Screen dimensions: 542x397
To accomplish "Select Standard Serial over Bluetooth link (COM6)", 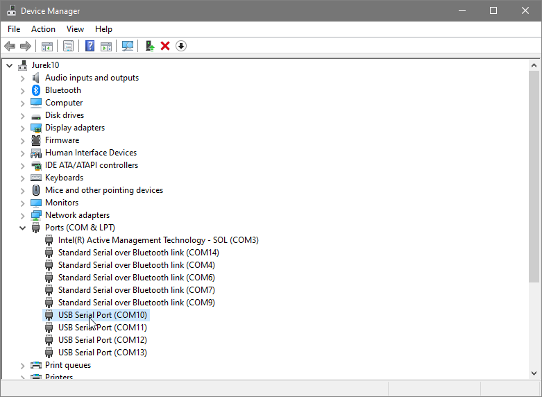I will click(x=137, y=278).
